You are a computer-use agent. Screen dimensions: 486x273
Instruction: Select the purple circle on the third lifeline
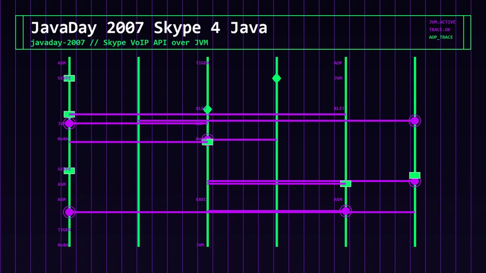pyautogui.click(x=207, y=138)
